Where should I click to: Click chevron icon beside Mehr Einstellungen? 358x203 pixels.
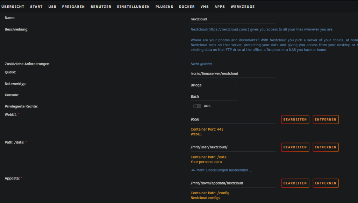(x=193, y=170)
